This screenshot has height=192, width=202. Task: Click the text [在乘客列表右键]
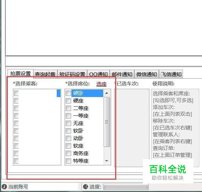coord(172,141)
